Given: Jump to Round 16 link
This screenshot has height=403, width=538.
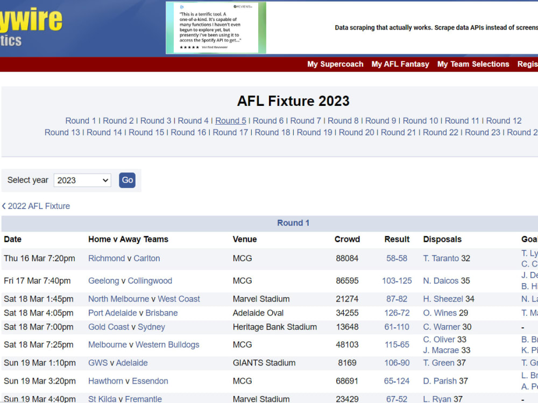Looking at the screenshot, I should pyautogui.click(x=188, y=132).
